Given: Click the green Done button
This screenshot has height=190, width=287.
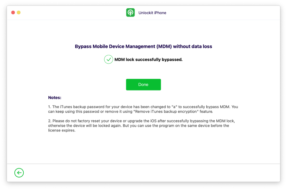Looking at the screenshot, I should [143, 84].
